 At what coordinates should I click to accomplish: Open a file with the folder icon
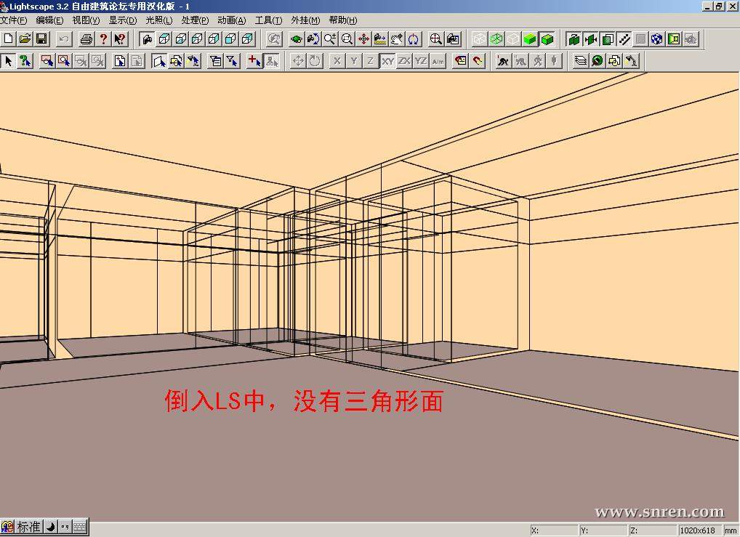25,39
